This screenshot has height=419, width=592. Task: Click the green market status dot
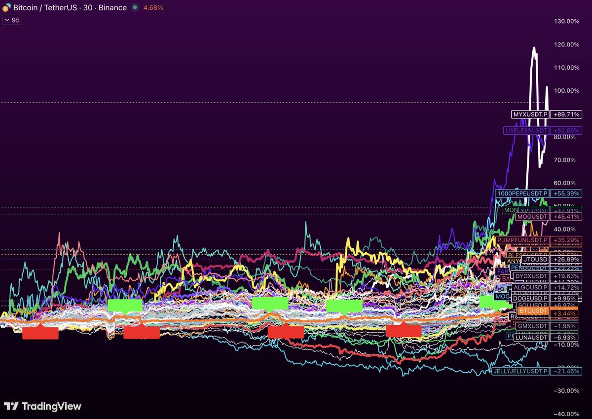pos(136,8)
